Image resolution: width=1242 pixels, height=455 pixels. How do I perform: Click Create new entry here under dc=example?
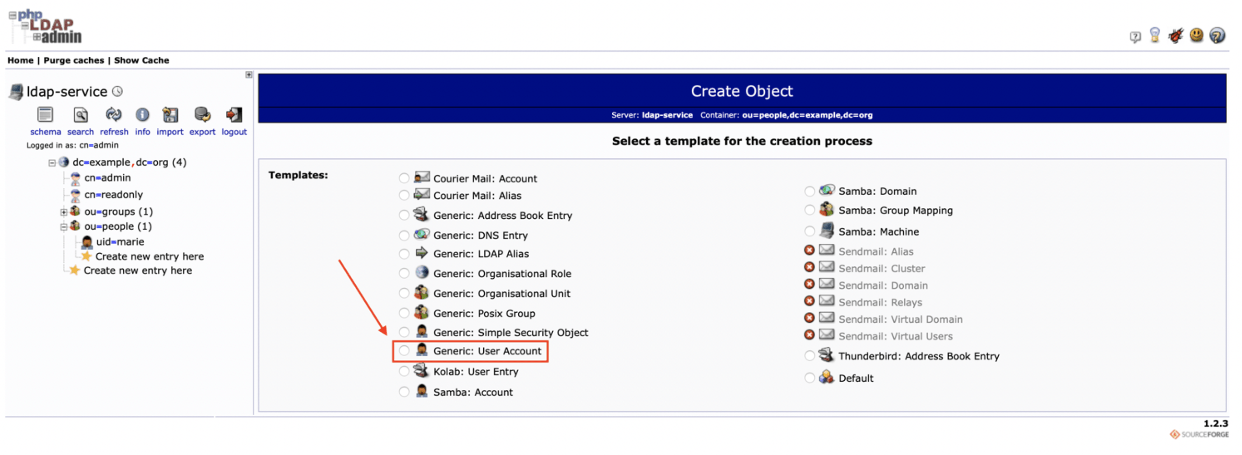coord(138,270)
